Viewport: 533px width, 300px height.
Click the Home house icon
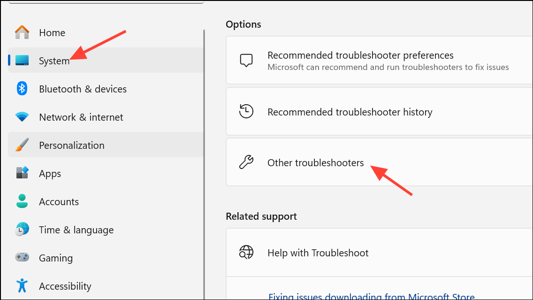[22, 32]
